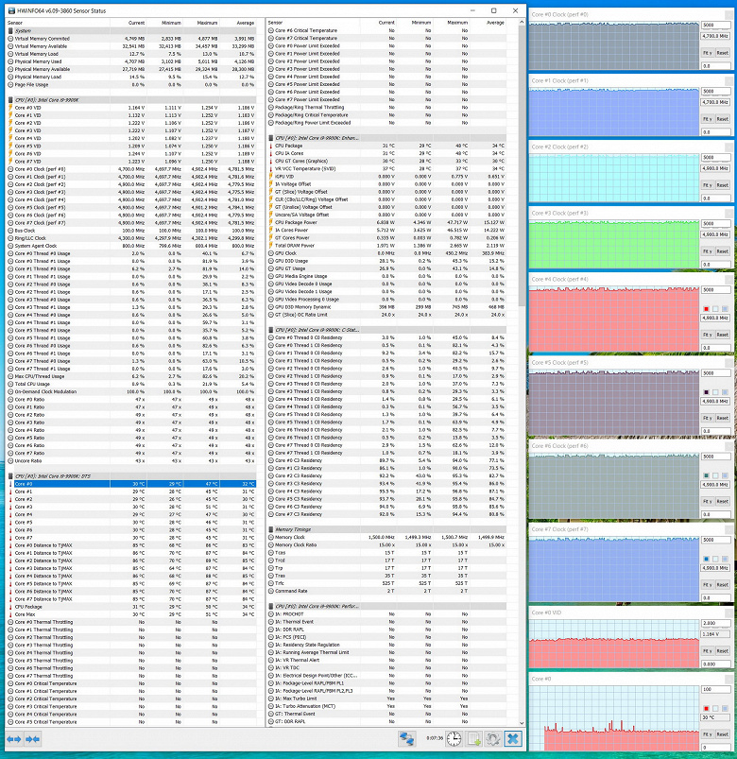737x759 pixels.
Task: Select the highlighted Core #0 temperature row
Action: tap(131, 484)
